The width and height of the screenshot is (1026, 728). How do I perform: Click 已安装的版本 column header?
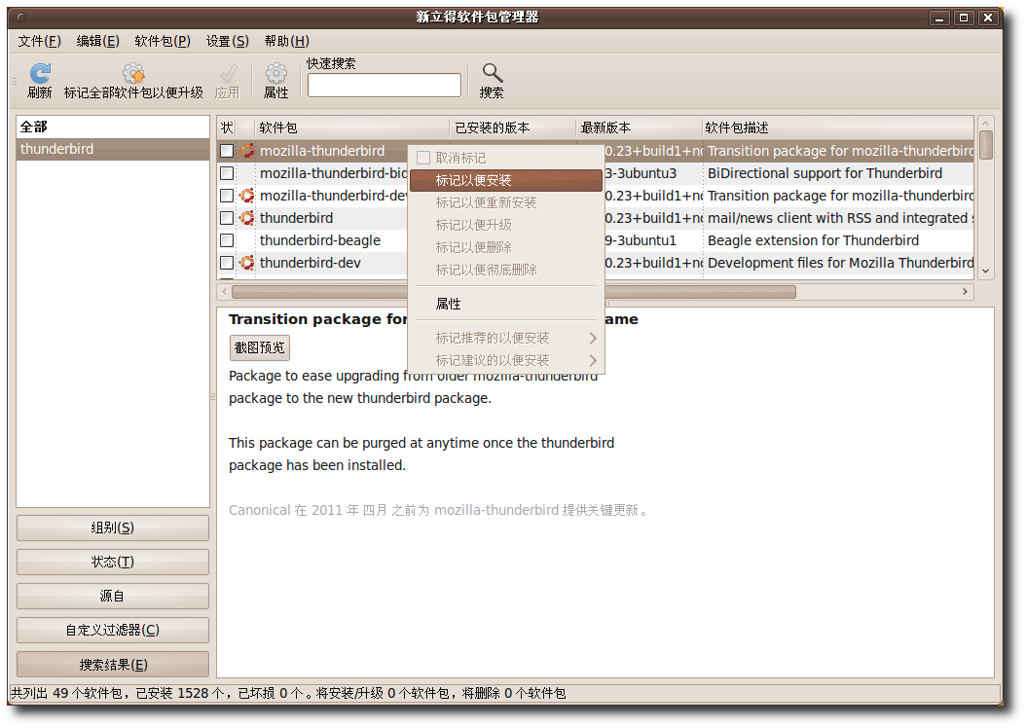coord(512,127)
